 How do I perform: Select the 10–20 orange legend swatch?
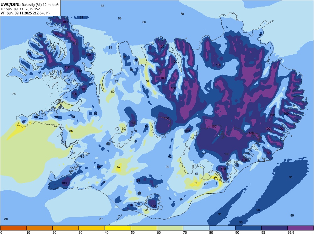tap(40, 228)
